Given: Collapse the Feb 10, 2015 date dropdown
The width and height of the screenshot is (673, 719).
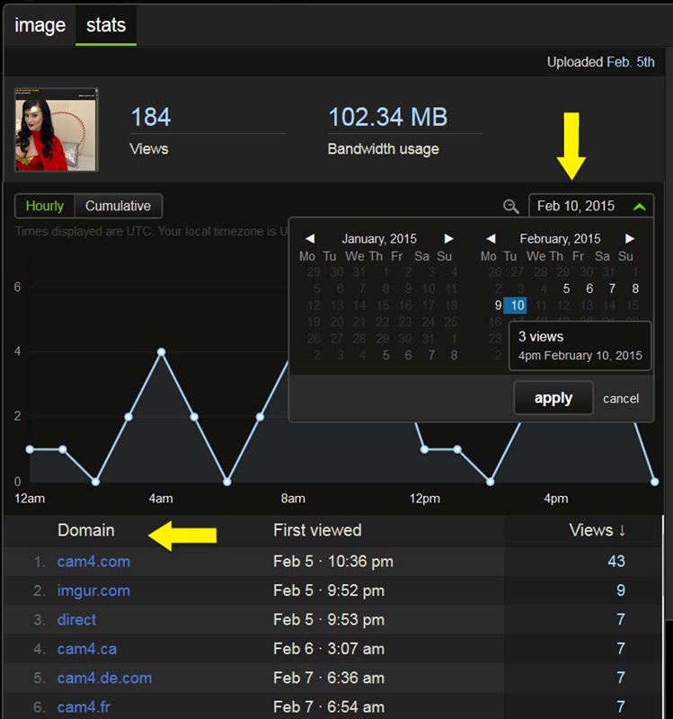Looking at the screenshot, I should (591, 206).
